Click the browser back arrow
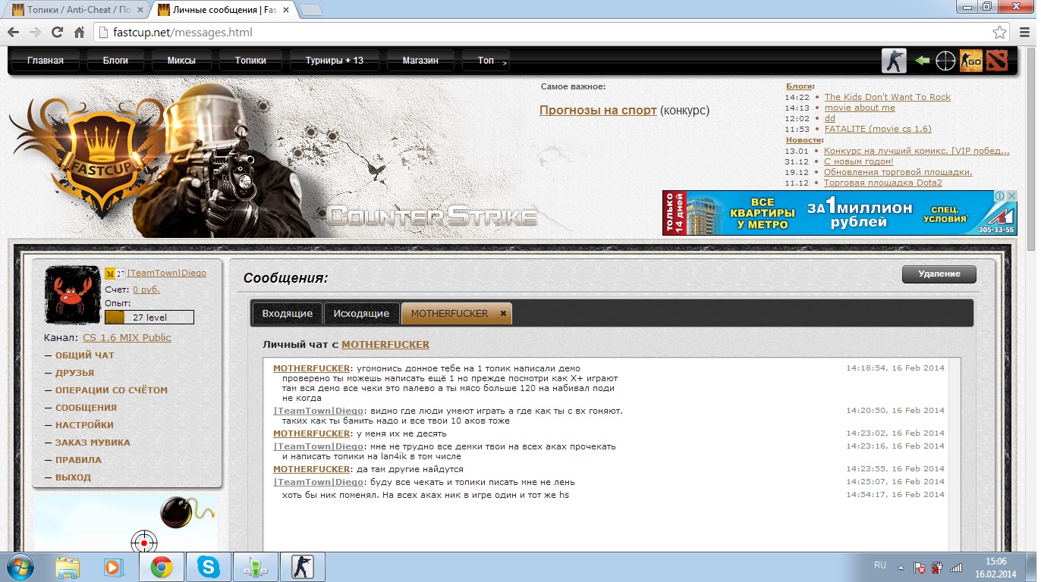The height and width of the screenshot is (582, 1041). click(14, 33)
